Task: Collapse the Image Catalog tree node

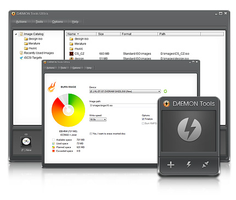Action: (x=16, y=34)
